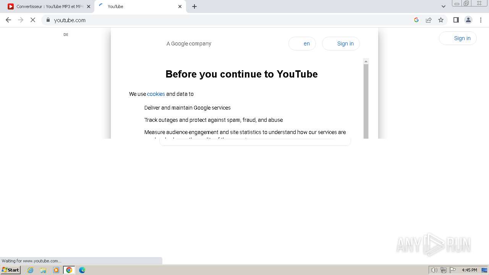Click the Measure audience engagement line
Screen dimensions: 489x275
[x=245, y=132]
